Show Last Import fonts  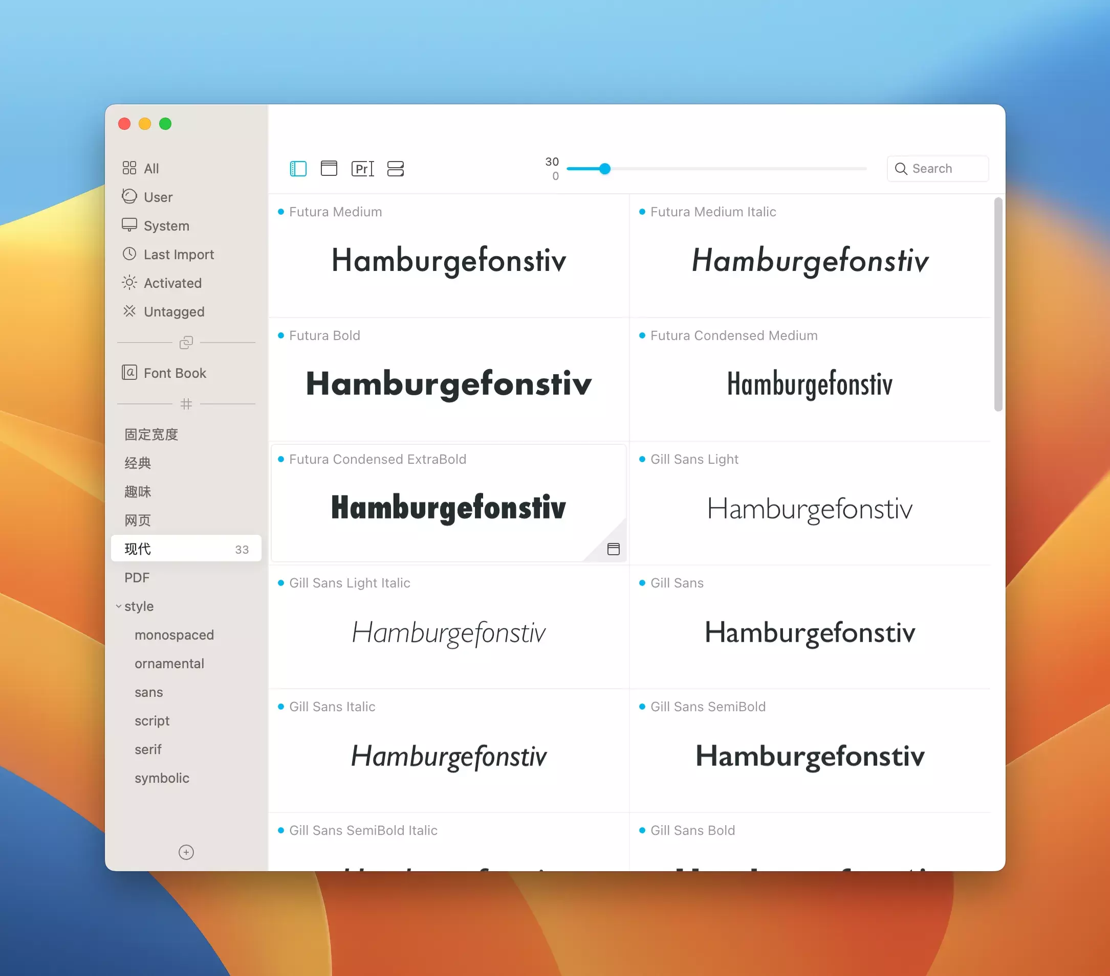[x=178, y=254]
